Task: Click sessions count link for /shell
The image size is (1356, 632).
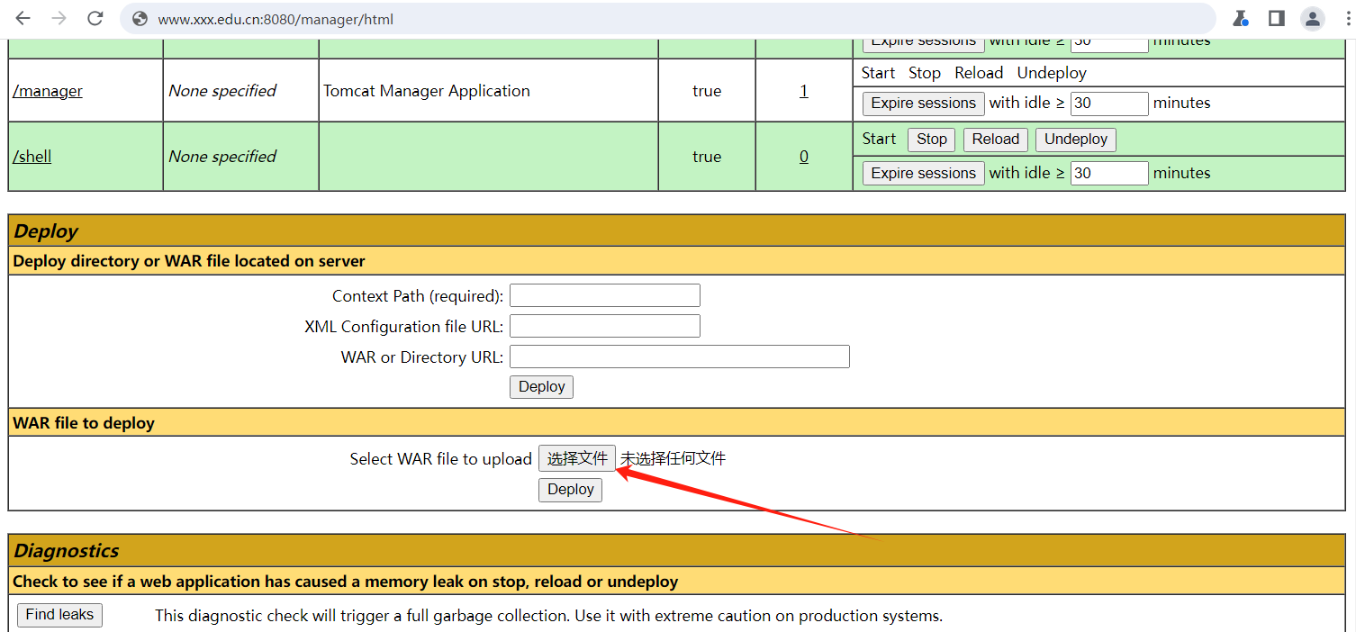Action: click(804, 157)
